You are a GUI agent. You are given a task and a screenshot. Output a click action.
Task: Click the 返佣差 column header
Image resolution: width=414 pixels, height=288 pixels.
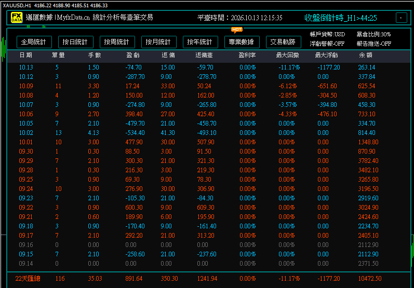point(204,56)
